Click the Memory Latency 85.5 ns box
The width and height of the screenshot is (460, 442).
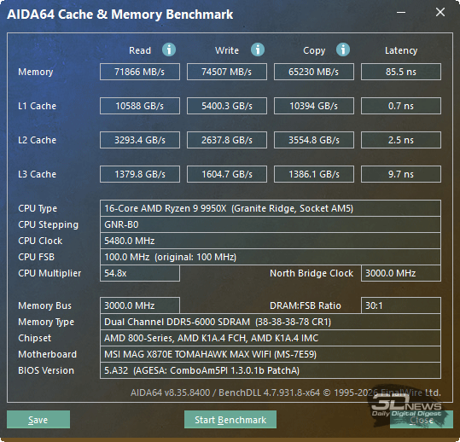click(401, 72)
